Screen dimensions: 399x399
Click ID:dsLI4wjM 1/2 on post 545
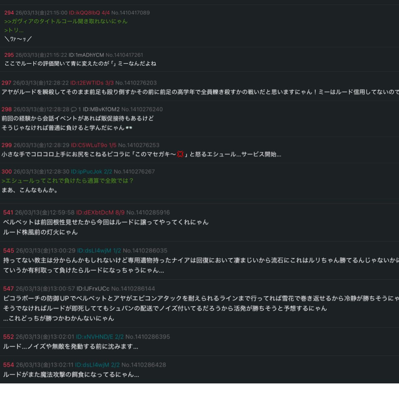point(99,251)
